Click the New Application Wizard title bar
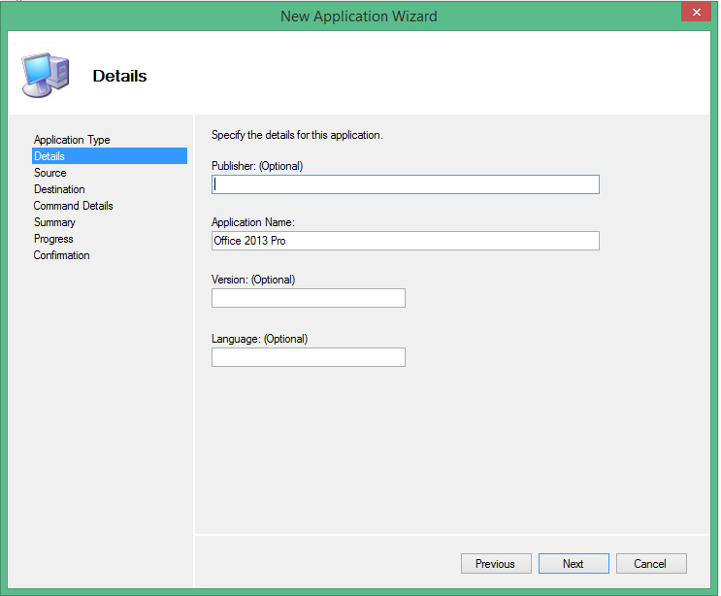The image size is (721, 596). (359, 16)
